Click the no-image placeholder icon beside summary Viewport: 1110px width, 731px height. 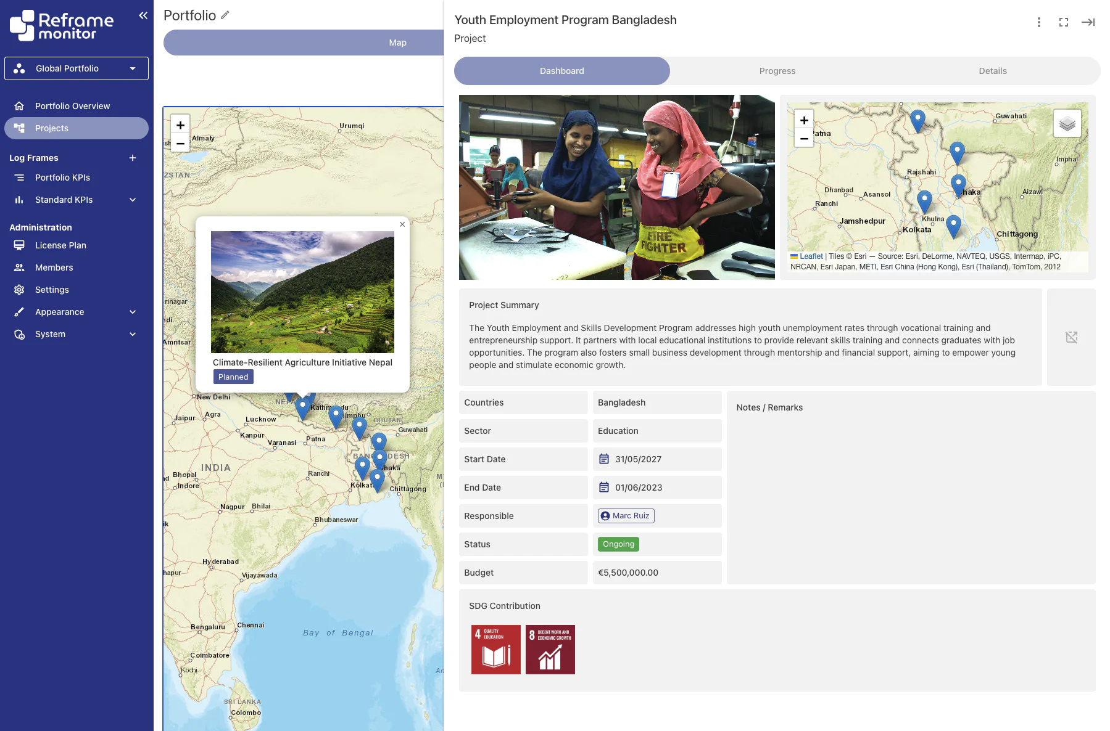pos(1072,337)
